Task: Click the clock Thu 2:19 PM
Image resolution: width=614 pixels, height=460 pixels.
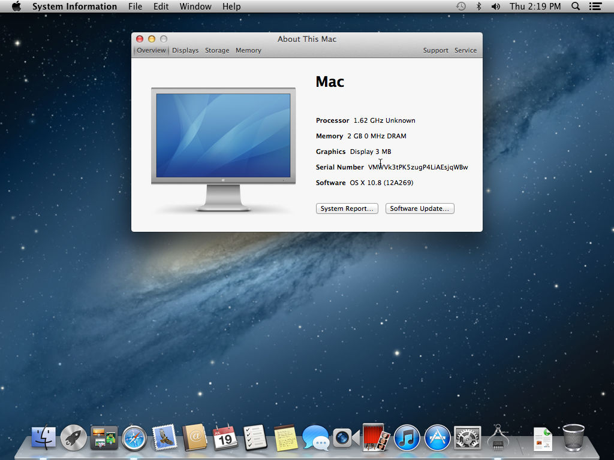Action: pyautogui.click(x=535, y=6)
